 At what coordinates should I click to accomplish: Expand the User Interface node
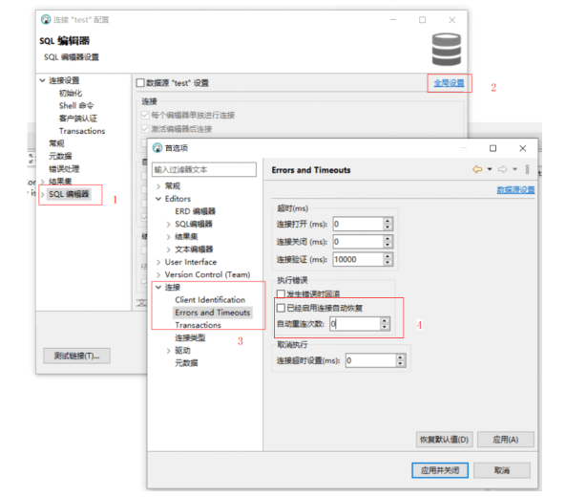pos(158,262)
